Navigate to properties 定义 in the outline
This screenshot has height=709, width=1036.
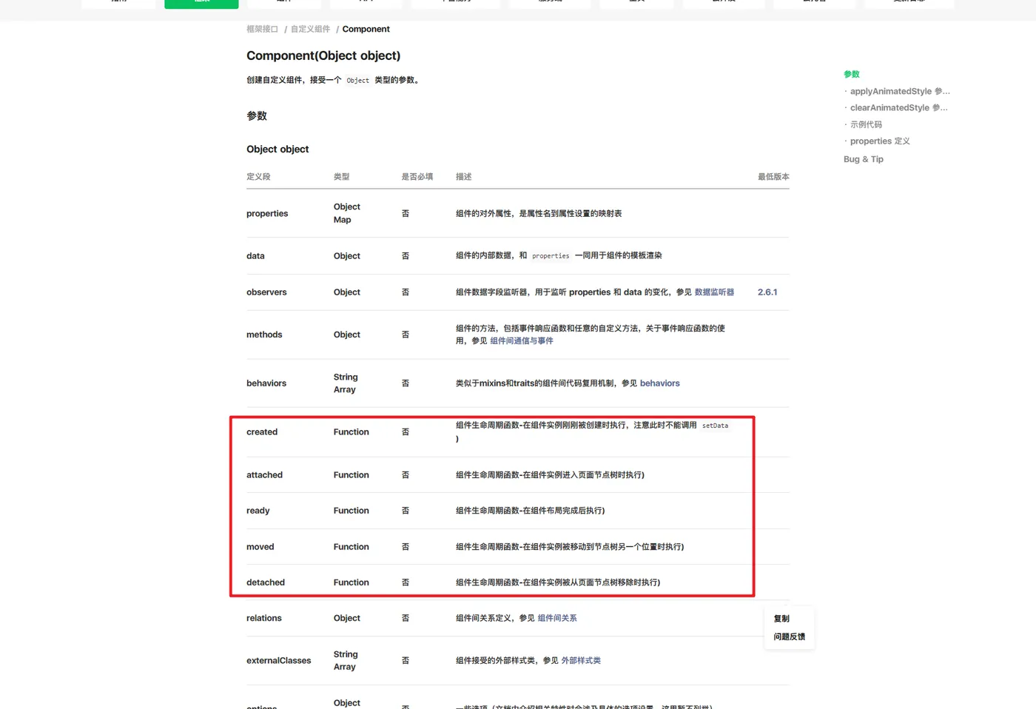880,141
